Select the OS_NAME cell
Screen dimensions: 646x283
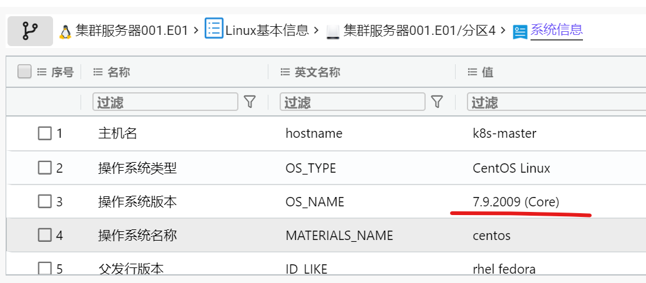point(315,202)
